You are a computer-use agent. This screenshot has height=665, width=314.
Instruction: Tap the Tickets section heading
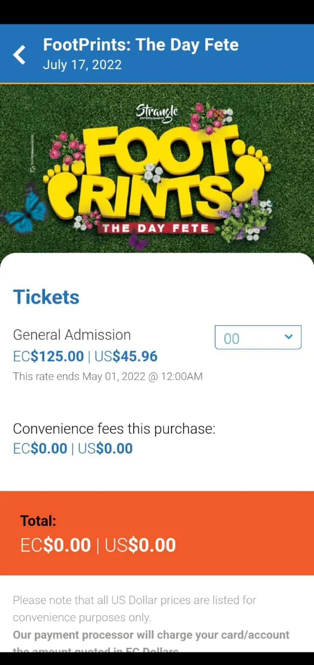click(x=46, y=297)
